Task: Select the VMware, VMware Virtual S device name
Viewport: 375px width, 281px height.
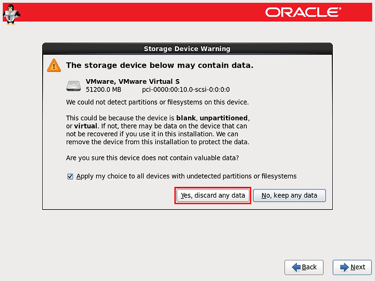Action: pyautogui.click(x=133, y=82)
